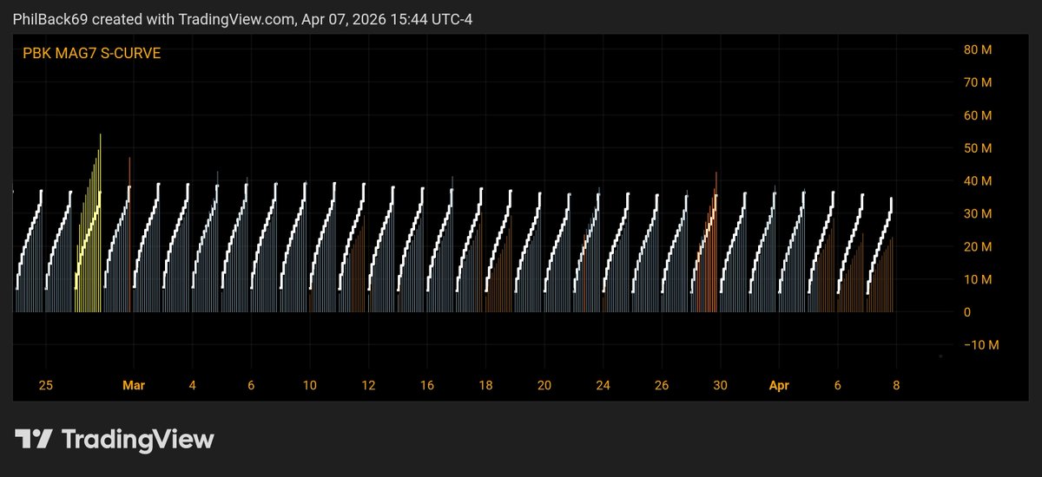Viewport: 1042px width, 477px height.
Task: Select the -10 M price axis label
Action: pos(980,345)
